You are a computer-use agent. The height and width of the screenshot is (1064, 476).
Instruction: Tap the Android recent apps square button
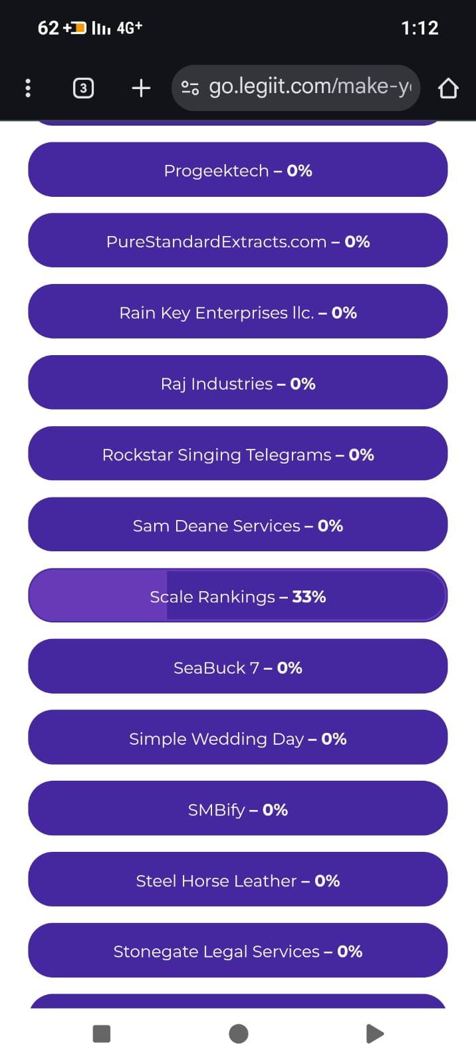tap(102, 1033)
